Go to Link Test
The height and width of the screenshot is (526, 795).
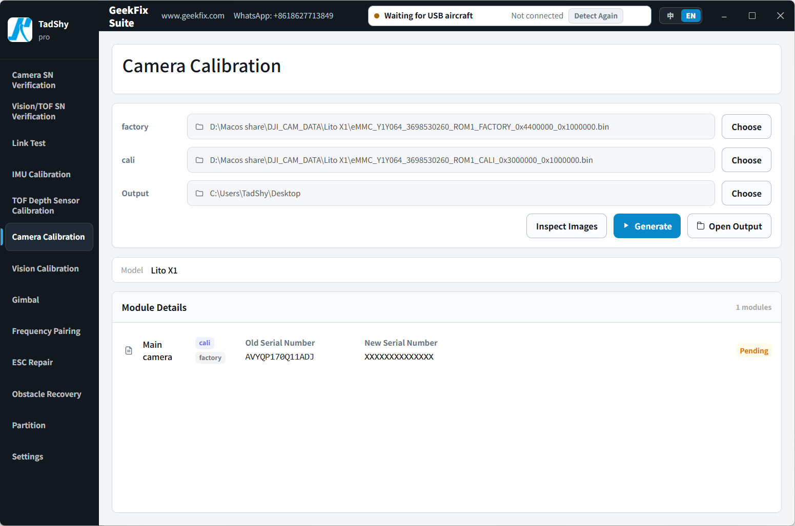point(49,143)
